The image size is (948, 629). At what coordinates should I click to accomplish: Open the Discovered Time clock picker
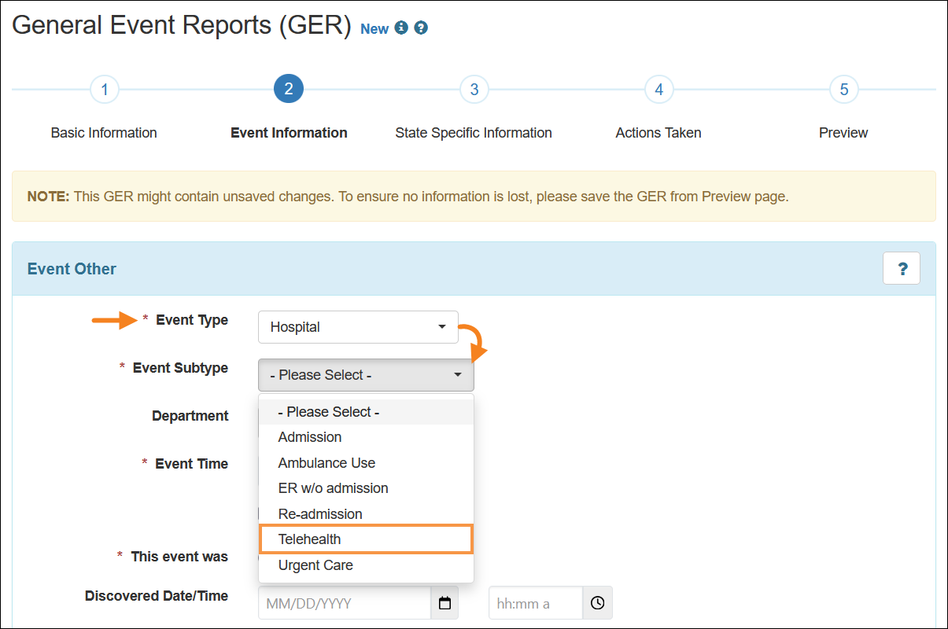coord(597,603)
